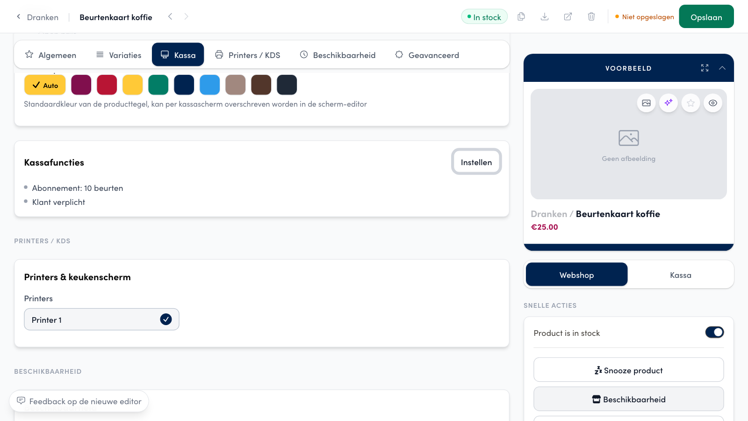The height and width of the screenshot is (421, 748).
Task: Open Feedback op de nieuwe editor
Action: 79,401
